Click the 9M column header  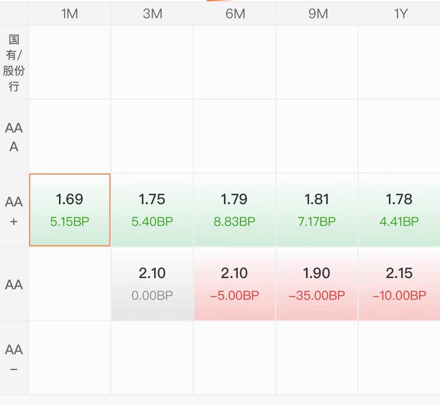[x=318, y=14]
